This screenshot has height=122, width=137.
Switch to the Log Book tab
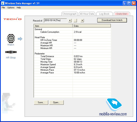[104, 14]
